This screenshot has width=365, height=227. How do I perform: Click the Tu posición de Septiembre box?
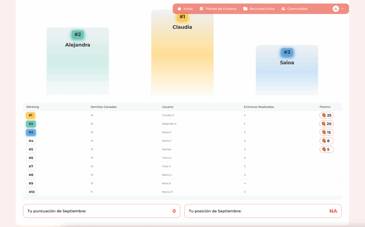click(263, 211)
